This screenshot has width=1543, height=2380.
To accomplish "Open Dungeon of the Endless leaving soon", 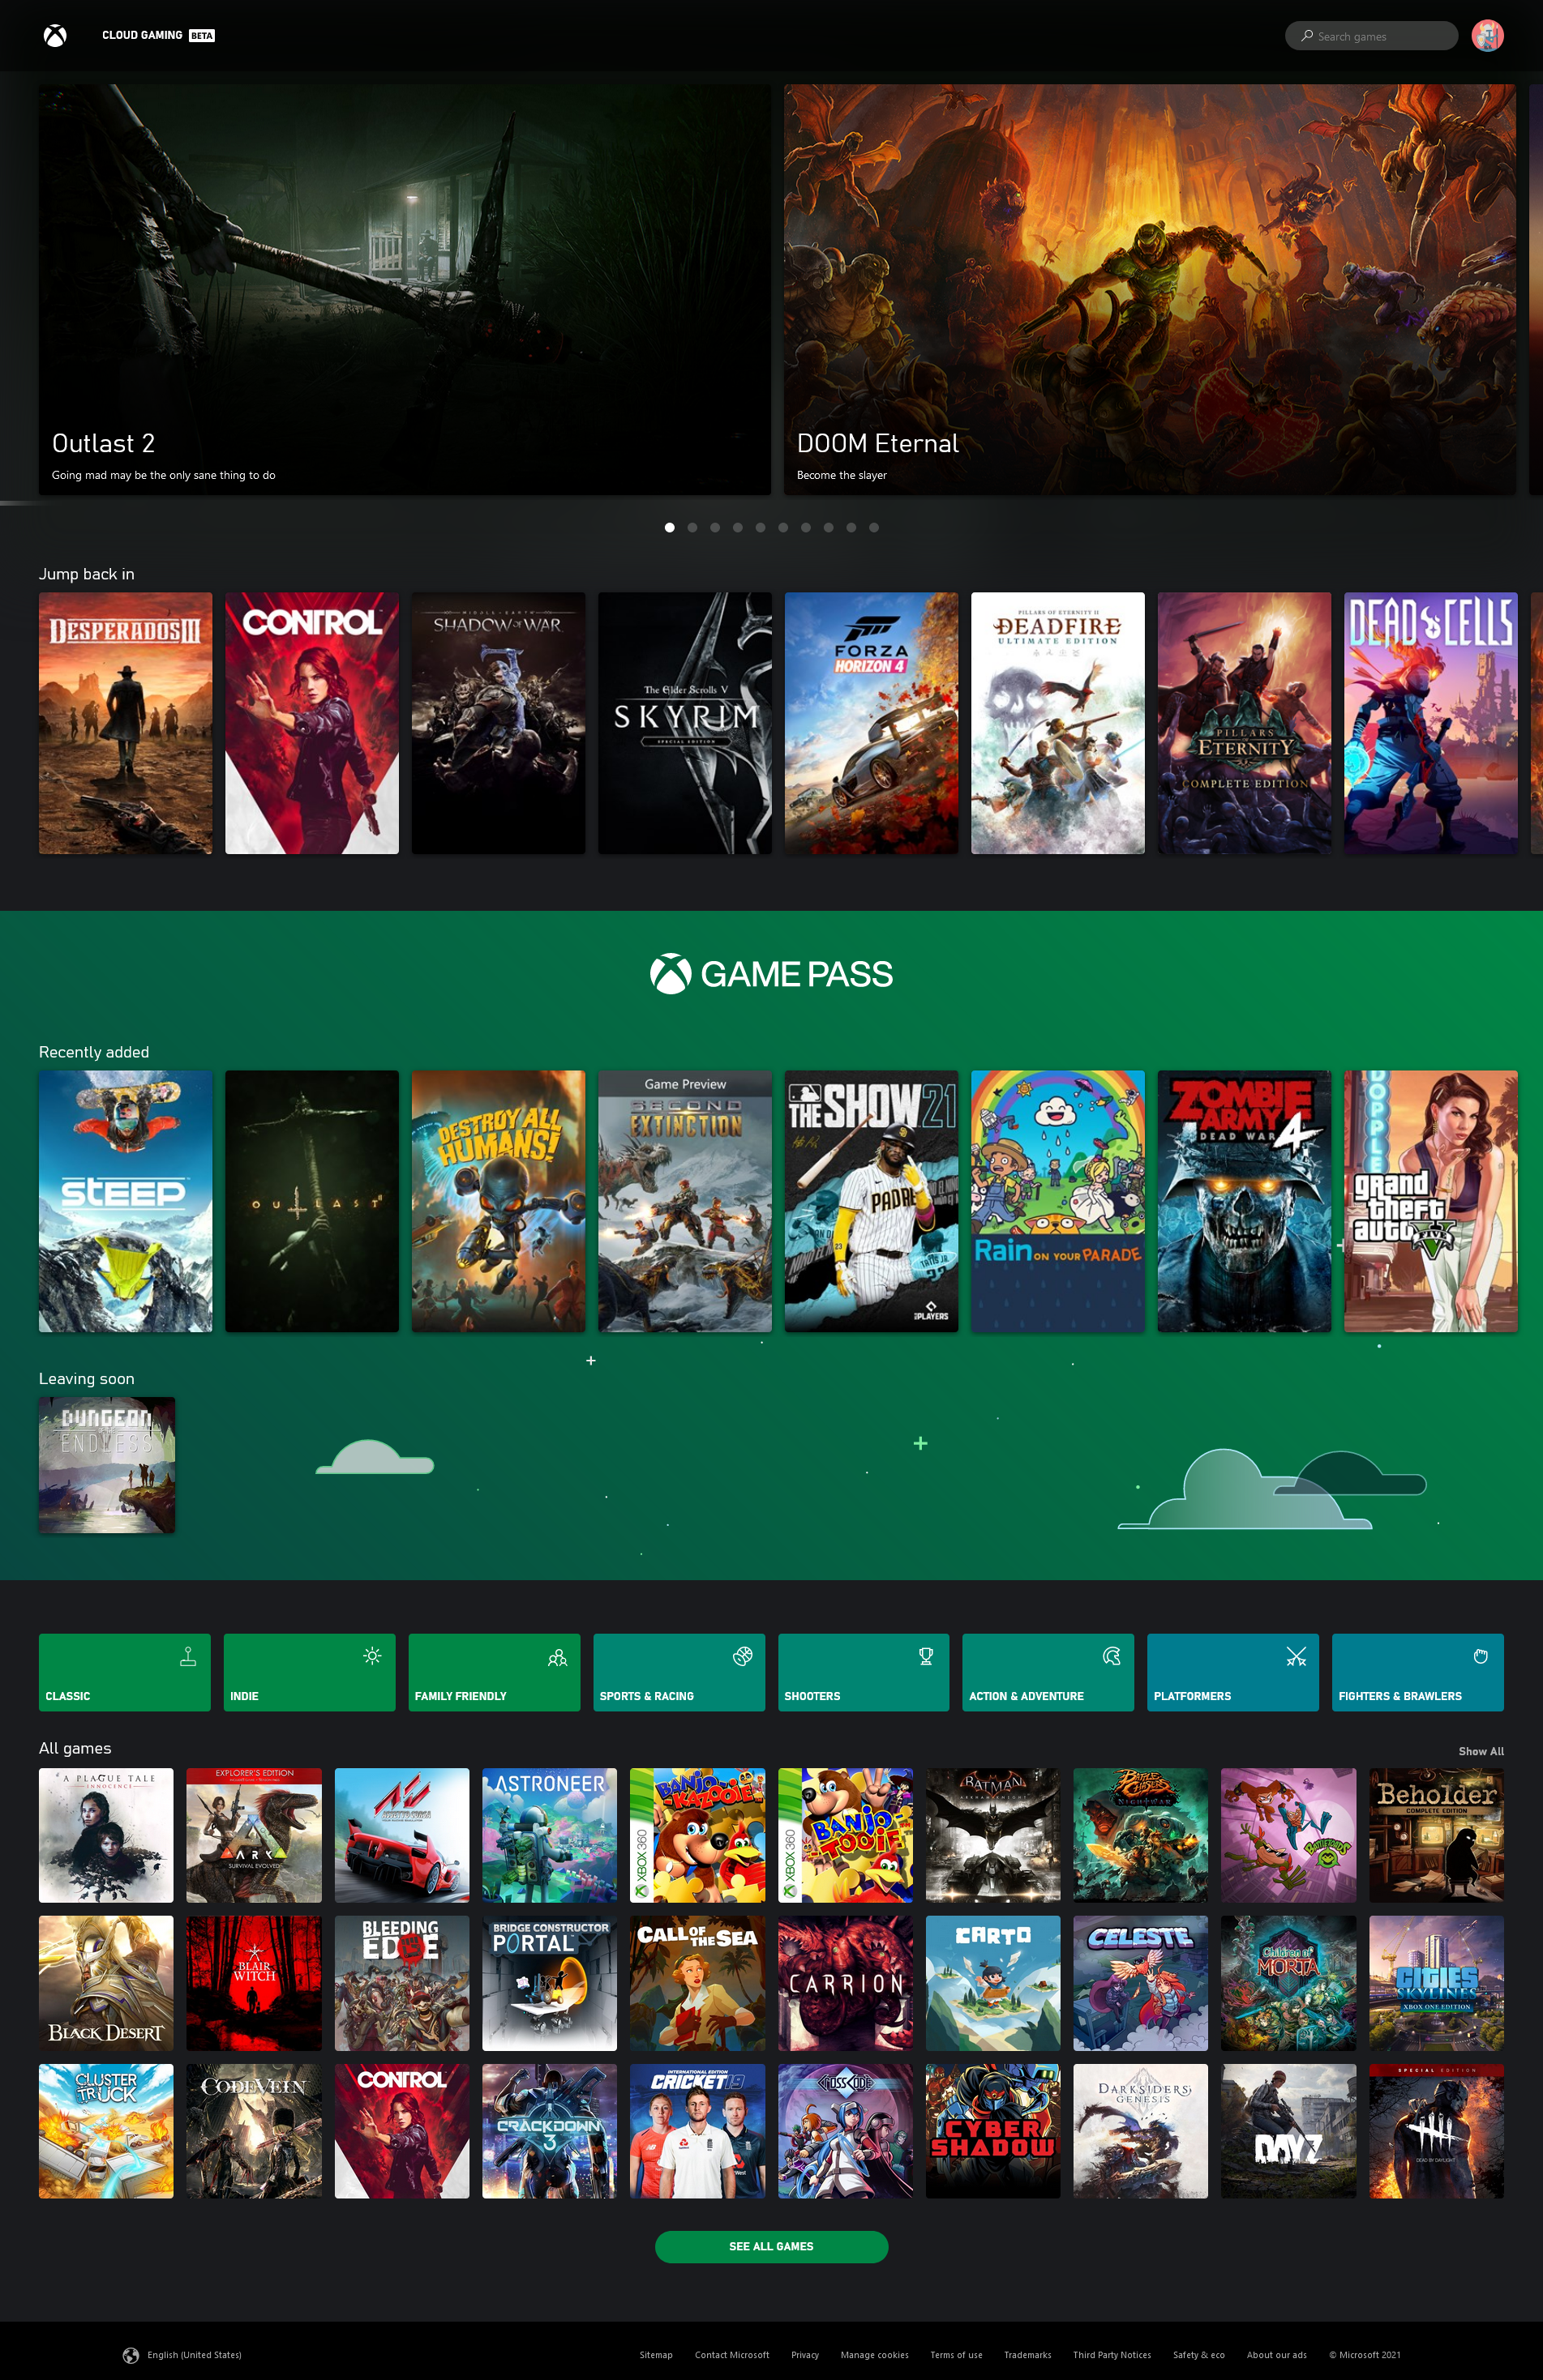I will (107, 1465).
